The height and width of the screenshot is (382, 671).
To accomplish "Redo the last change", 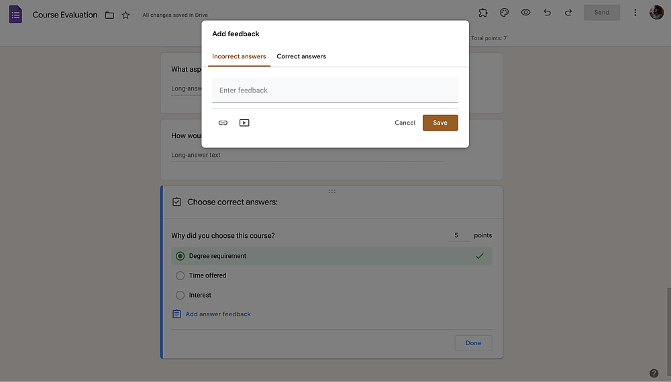I will (x=568, y=12).
